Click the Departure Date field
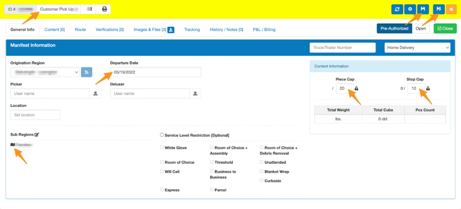 tap(156, 72)
